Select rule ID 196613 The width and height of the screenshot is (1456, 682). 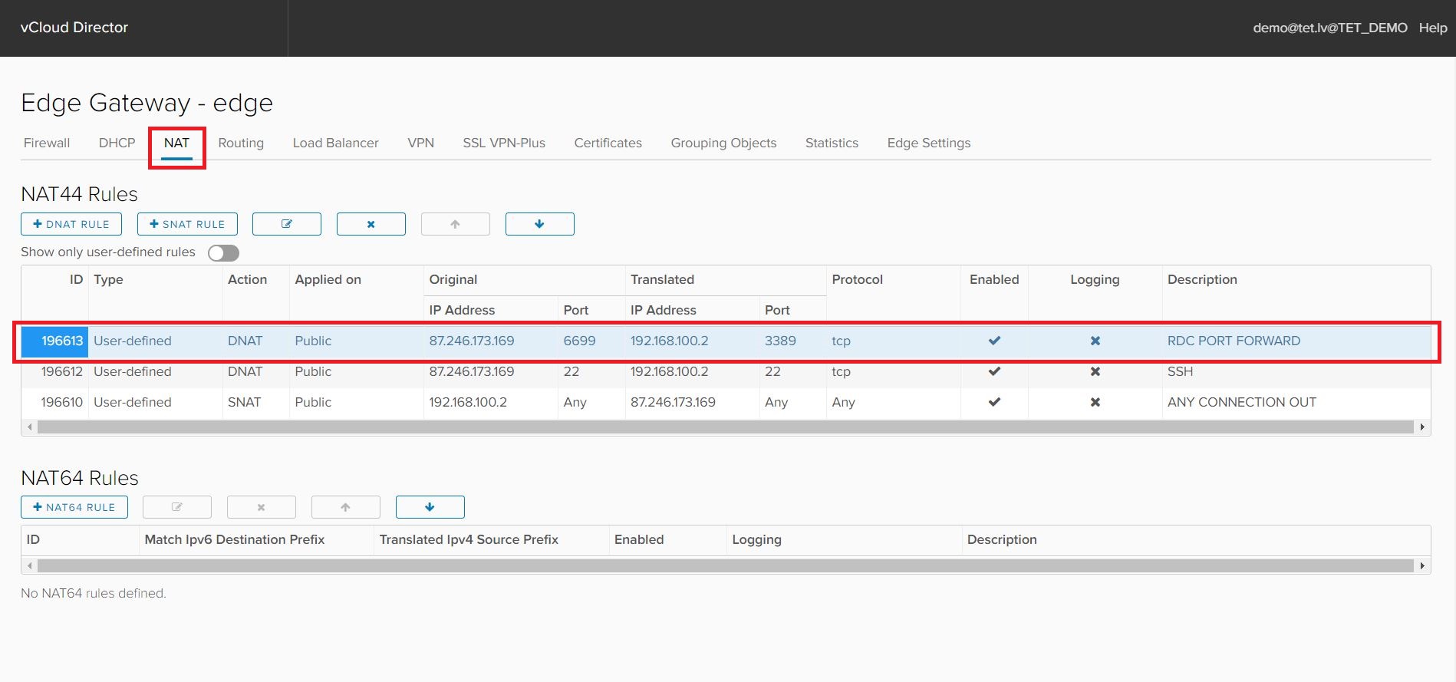click(x=62, y=341)
